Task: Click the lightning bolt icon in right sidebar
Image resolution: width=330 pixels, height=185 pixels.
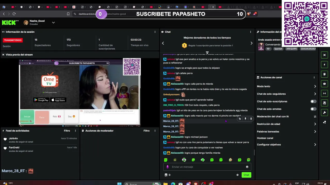Action: [324, 64]
